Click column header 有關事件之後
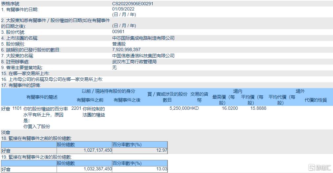333x173 pixels. pos(127,100)
